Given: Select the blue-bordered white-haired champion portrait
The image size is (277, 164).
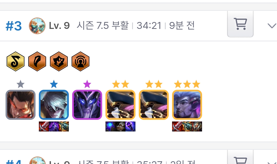Looking at the screenshot, I should tap(54, 105).
